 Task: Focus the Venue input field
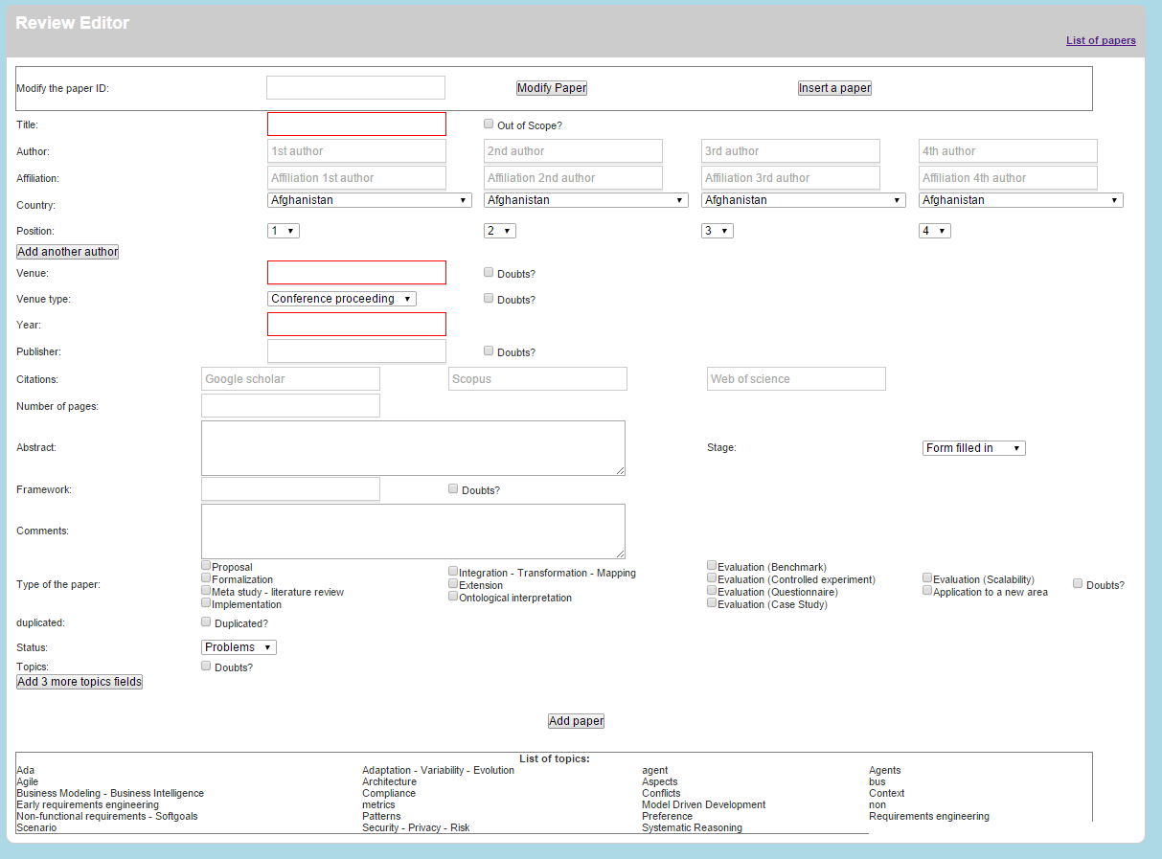(x=356, y=273)
